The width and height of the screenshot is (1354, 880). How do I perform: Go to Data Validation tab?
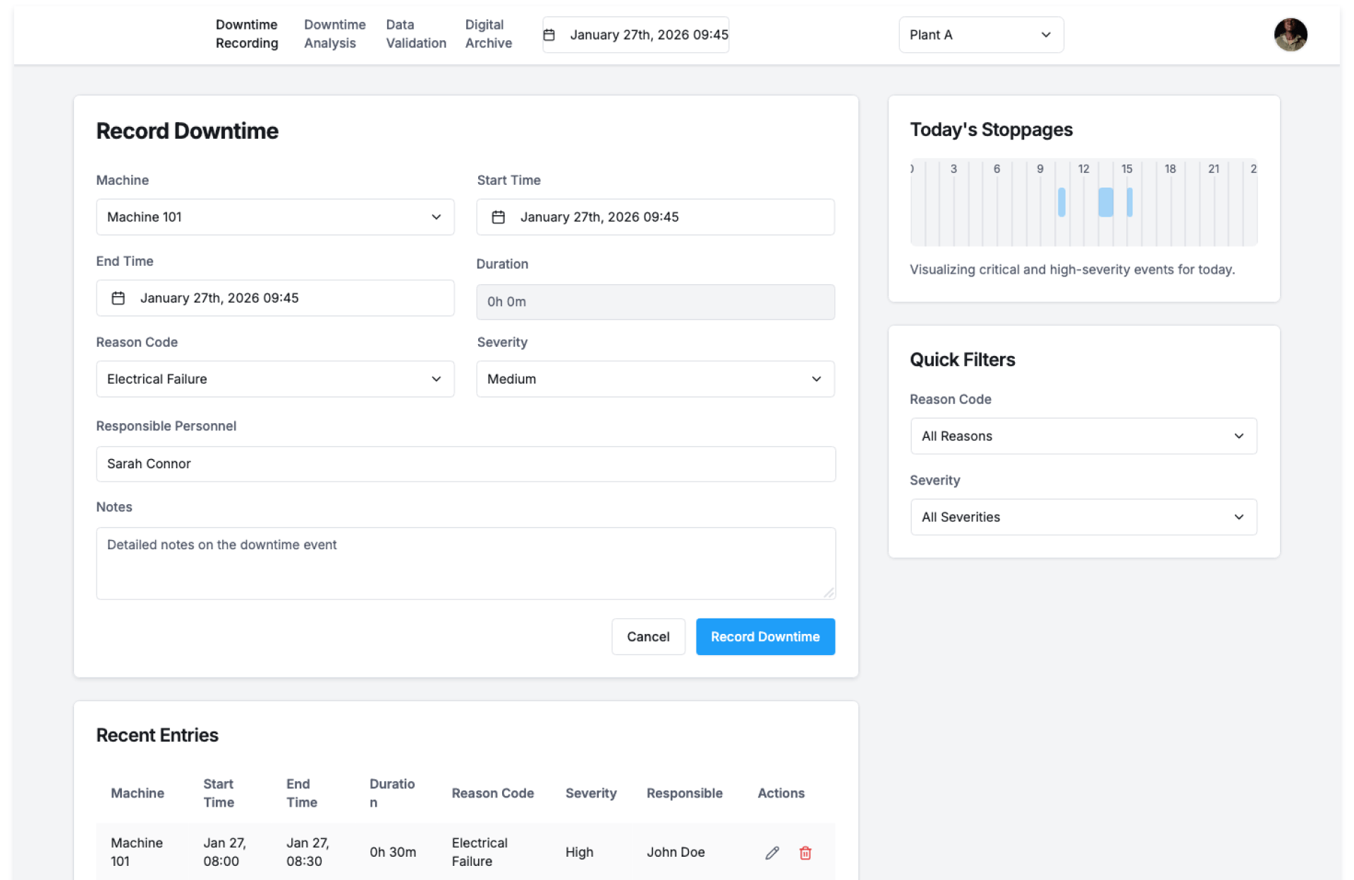(x=415, y=34)
